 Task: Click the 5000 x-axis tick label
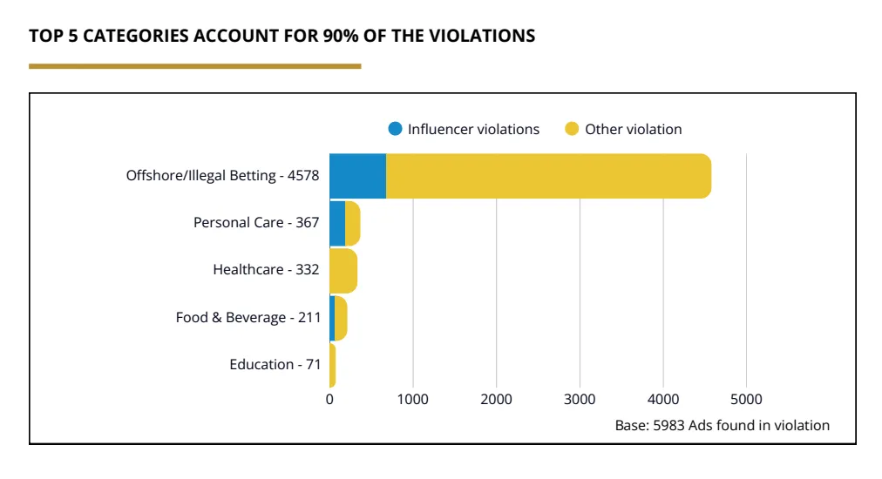click(x=746, y=400)
